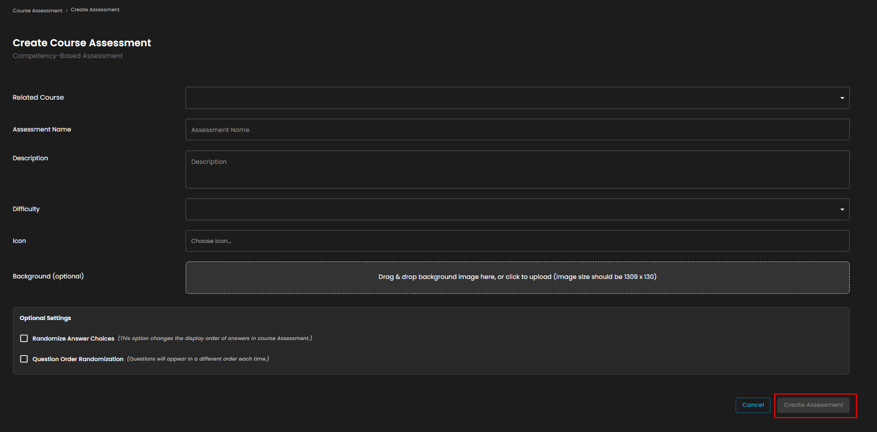Click the Background (optional) label
The image size is (877, 432).
(48, 276)
